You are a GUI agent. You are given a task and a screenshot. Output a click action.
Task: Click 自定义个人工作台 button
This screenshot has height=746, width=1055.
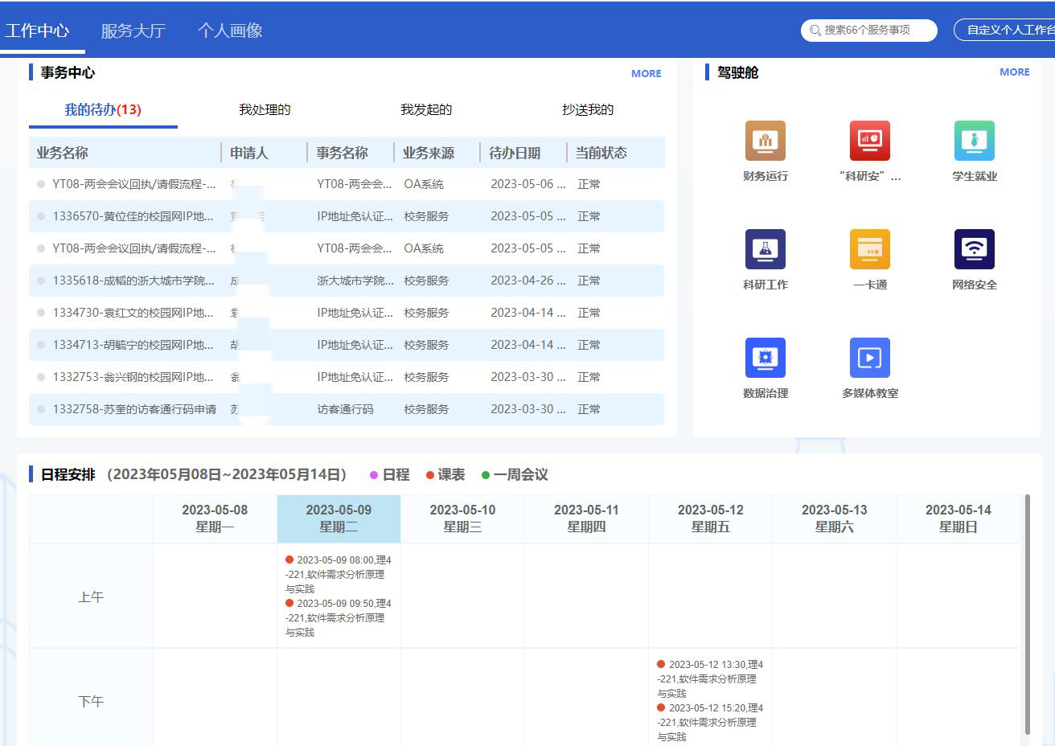coord(1005,30)
